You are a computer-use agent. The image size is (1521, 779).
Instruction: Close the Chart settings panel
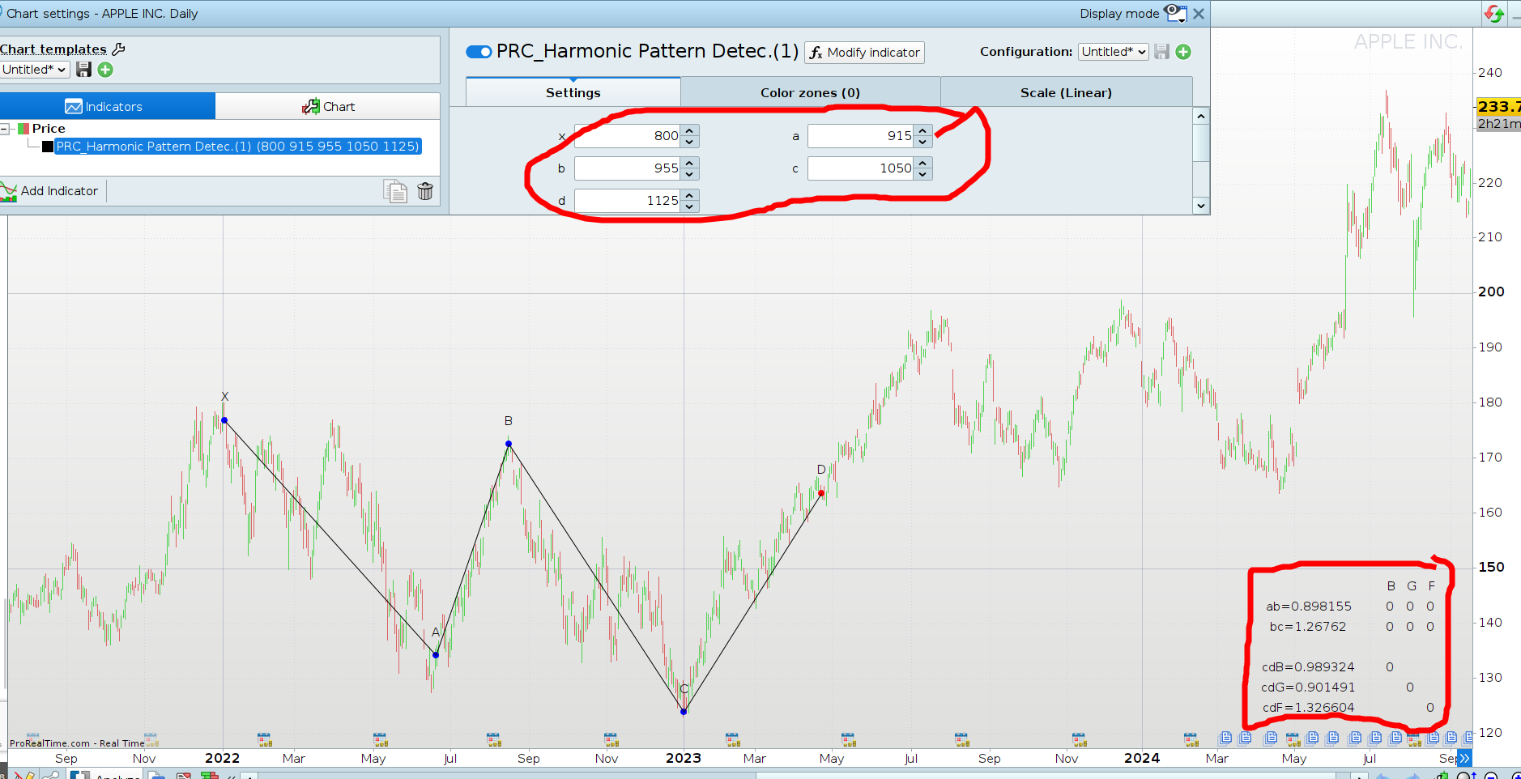coord(1199,14)
